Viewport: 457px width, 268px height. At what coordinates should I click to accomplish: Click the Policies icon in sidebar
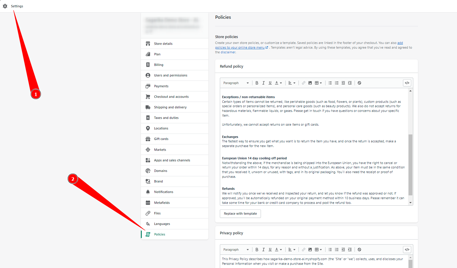coord(148,234)
